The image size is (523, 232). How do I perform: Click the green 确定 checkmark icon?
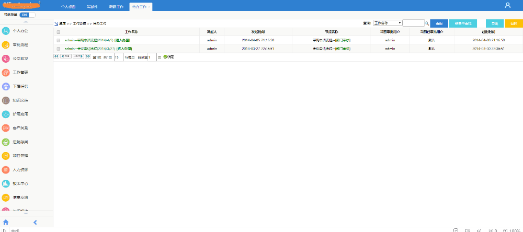165,56
